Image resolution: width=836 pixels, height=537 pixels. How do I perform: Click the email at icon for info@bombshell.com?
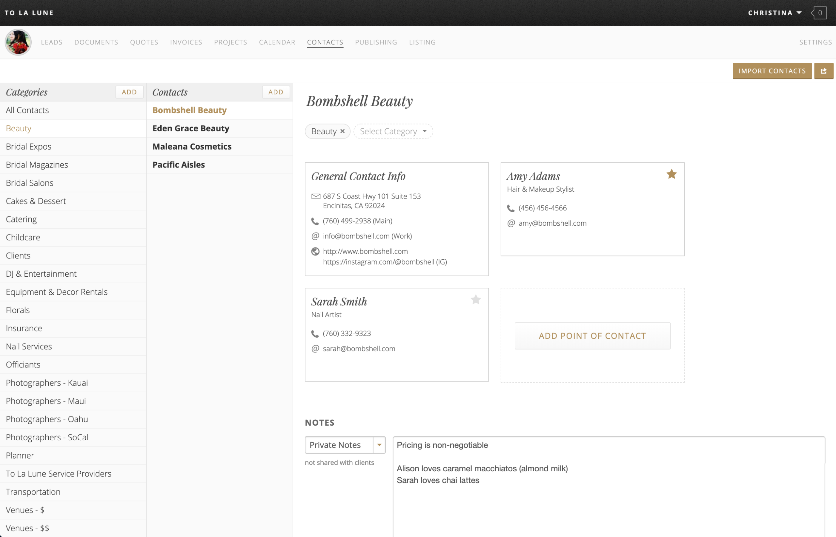click(315, 236)
